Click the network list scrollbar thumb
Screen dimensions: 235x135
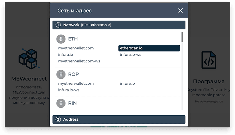coord(182,37)
